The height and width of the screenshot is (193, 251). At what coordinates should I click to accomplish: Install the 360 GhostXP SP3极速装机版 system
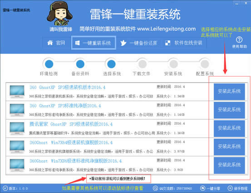click(229, 92)
